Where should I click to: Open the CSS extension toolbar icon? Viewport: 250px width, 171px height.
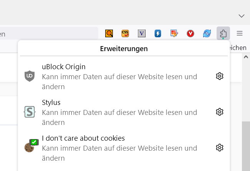[125, 33]
